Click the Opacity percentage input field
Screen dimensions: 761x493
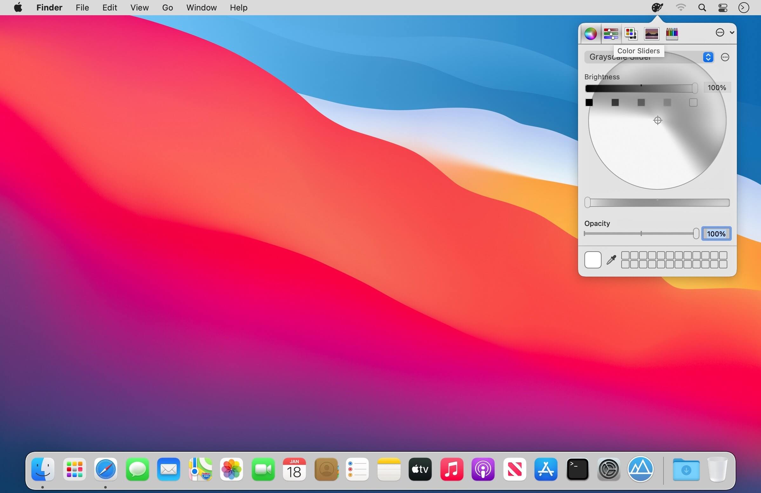click(716, 234)
